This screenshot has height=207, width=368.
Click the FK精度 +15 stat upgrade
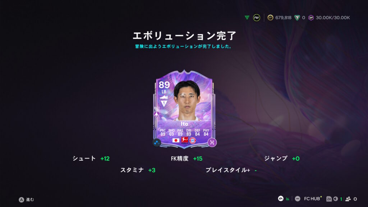click(187, 158)
